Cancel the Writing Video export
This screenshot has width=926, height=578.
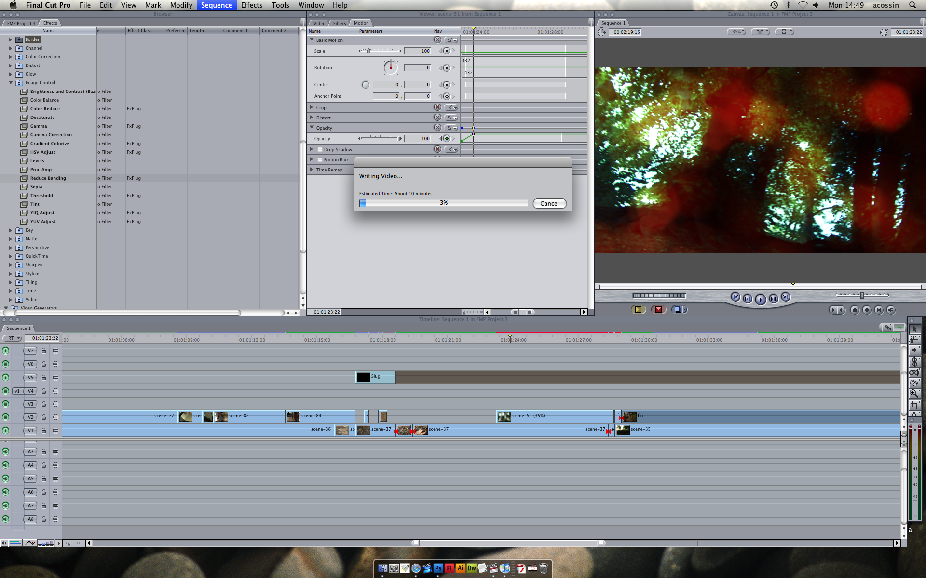[549, 203]
